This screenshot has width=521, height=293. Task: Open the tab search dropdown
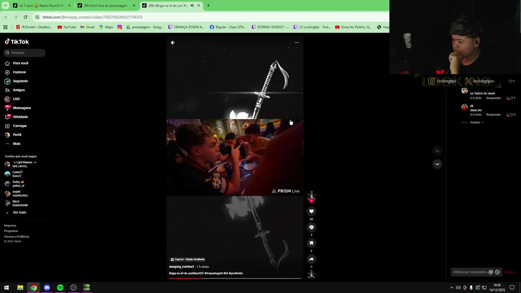(x=5, y=6)
